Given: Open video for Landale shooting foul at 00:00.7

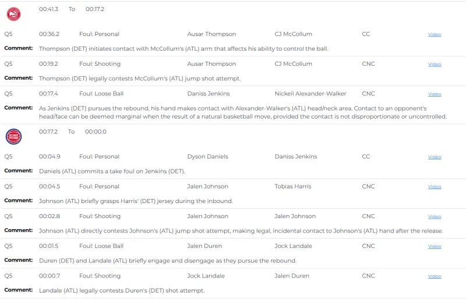Looking at the screenshot, I should pos(435,276).
